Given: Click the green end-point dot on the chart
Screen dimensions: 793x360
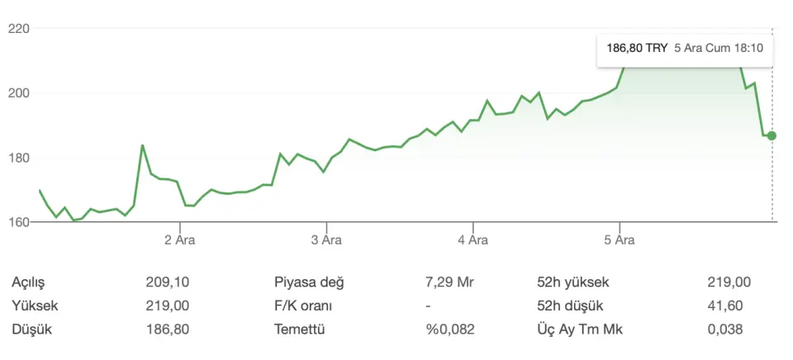Looking at the screenshot, I should [772, 135].
